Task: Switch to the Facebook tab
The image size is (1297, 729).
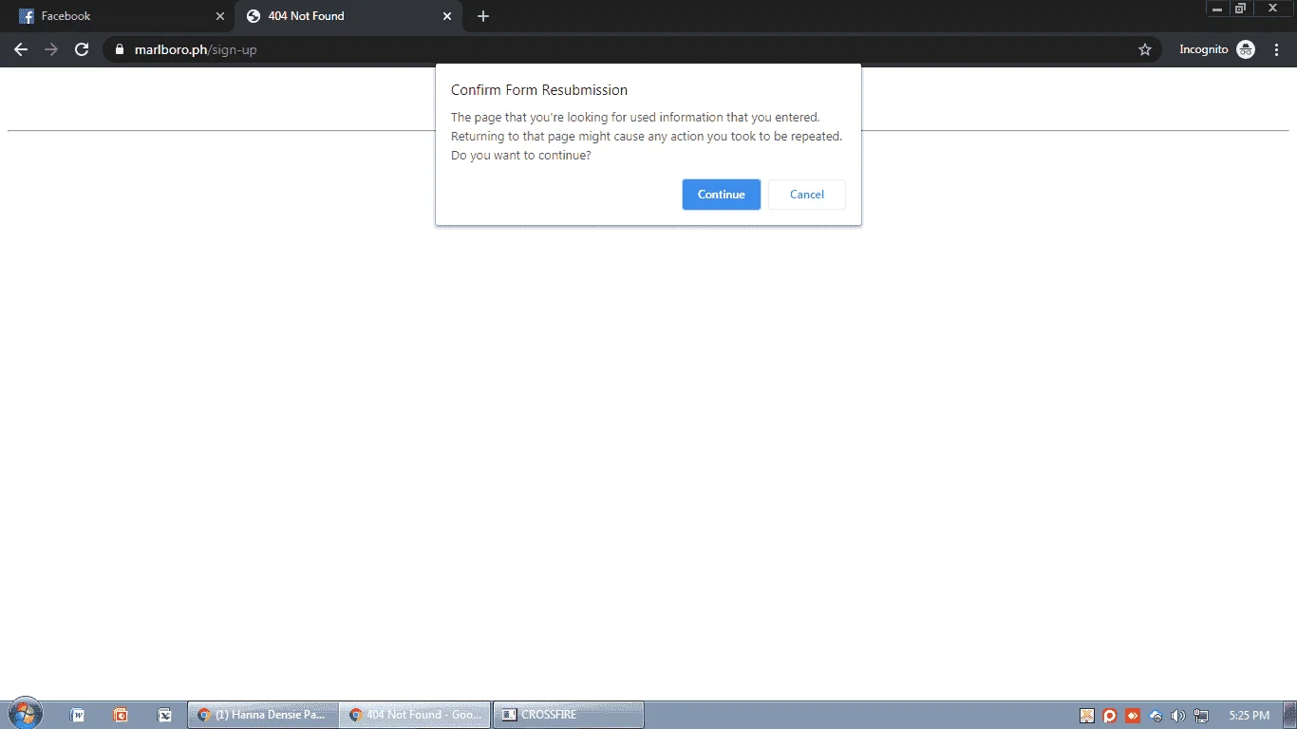Action: pos(117,16)
